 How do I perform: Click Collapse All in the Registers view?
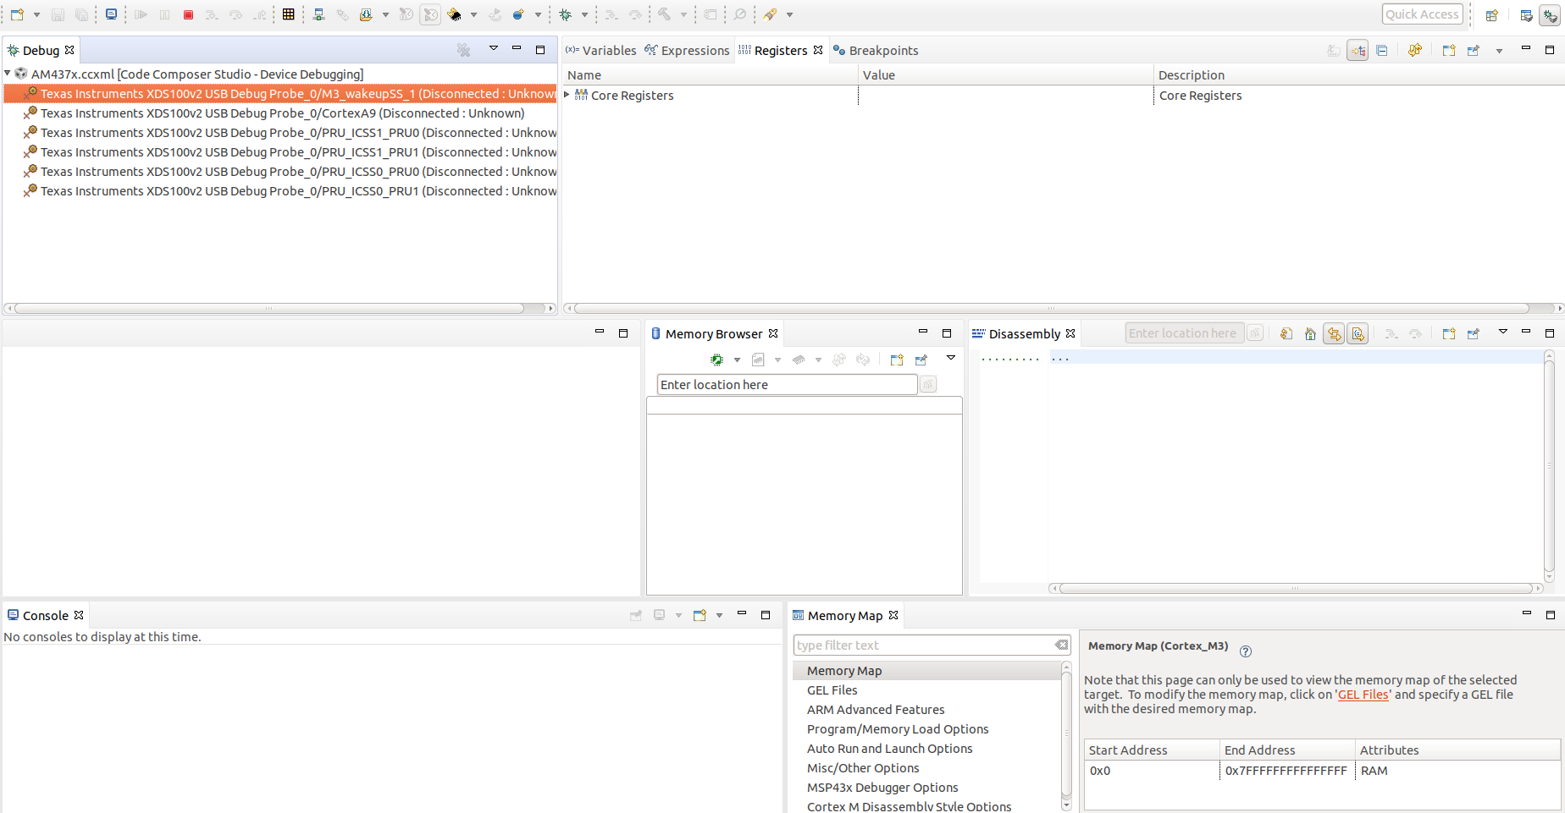pos(1382,51)
